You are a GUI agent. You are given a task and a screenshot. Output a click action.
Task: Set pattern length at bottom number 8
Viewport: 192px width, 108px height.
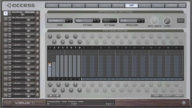tap(79, 79)
